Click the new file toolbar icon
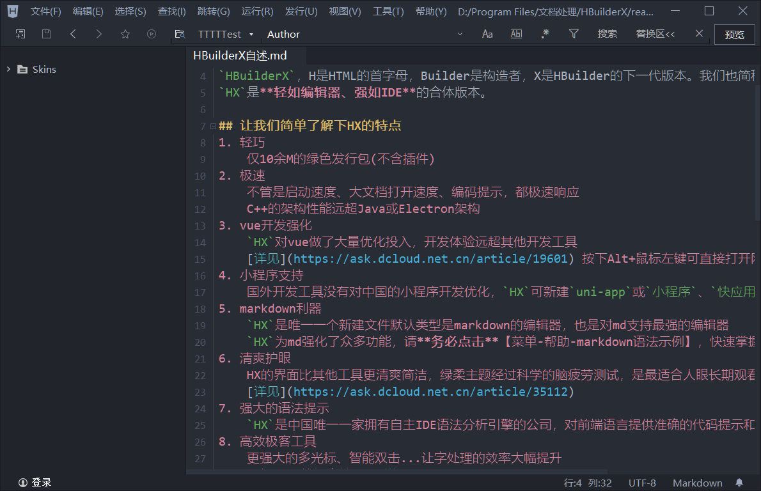The image size is (761, 491). (20, 34)
